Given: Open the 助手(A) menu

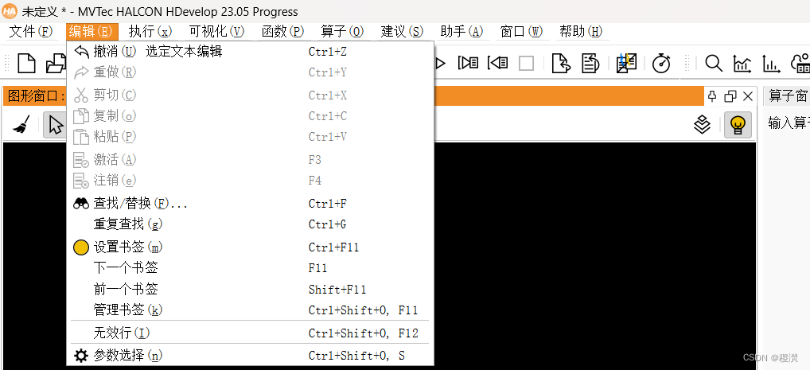Looking at the screenshot, I should pyautogui.click(x=461, y=32).
